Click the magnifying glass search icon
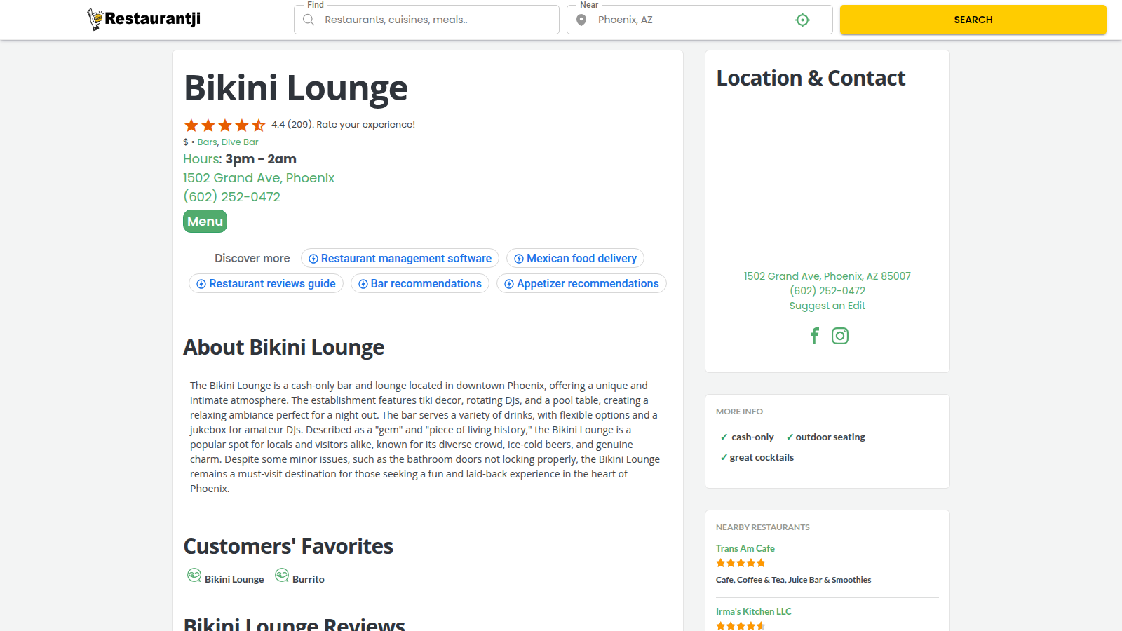Screen dimensions: 1122x631 (x=309, y=20)
